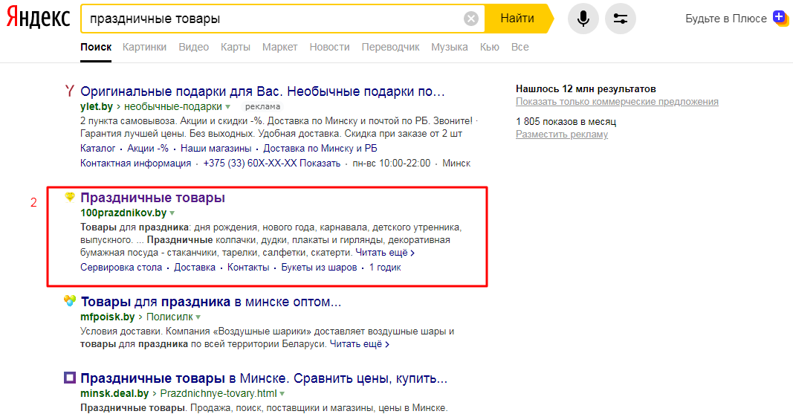Click the 1 805 показов в месяц text
Viewport: 793px width, 414px height.
click(x=566, y=122)
